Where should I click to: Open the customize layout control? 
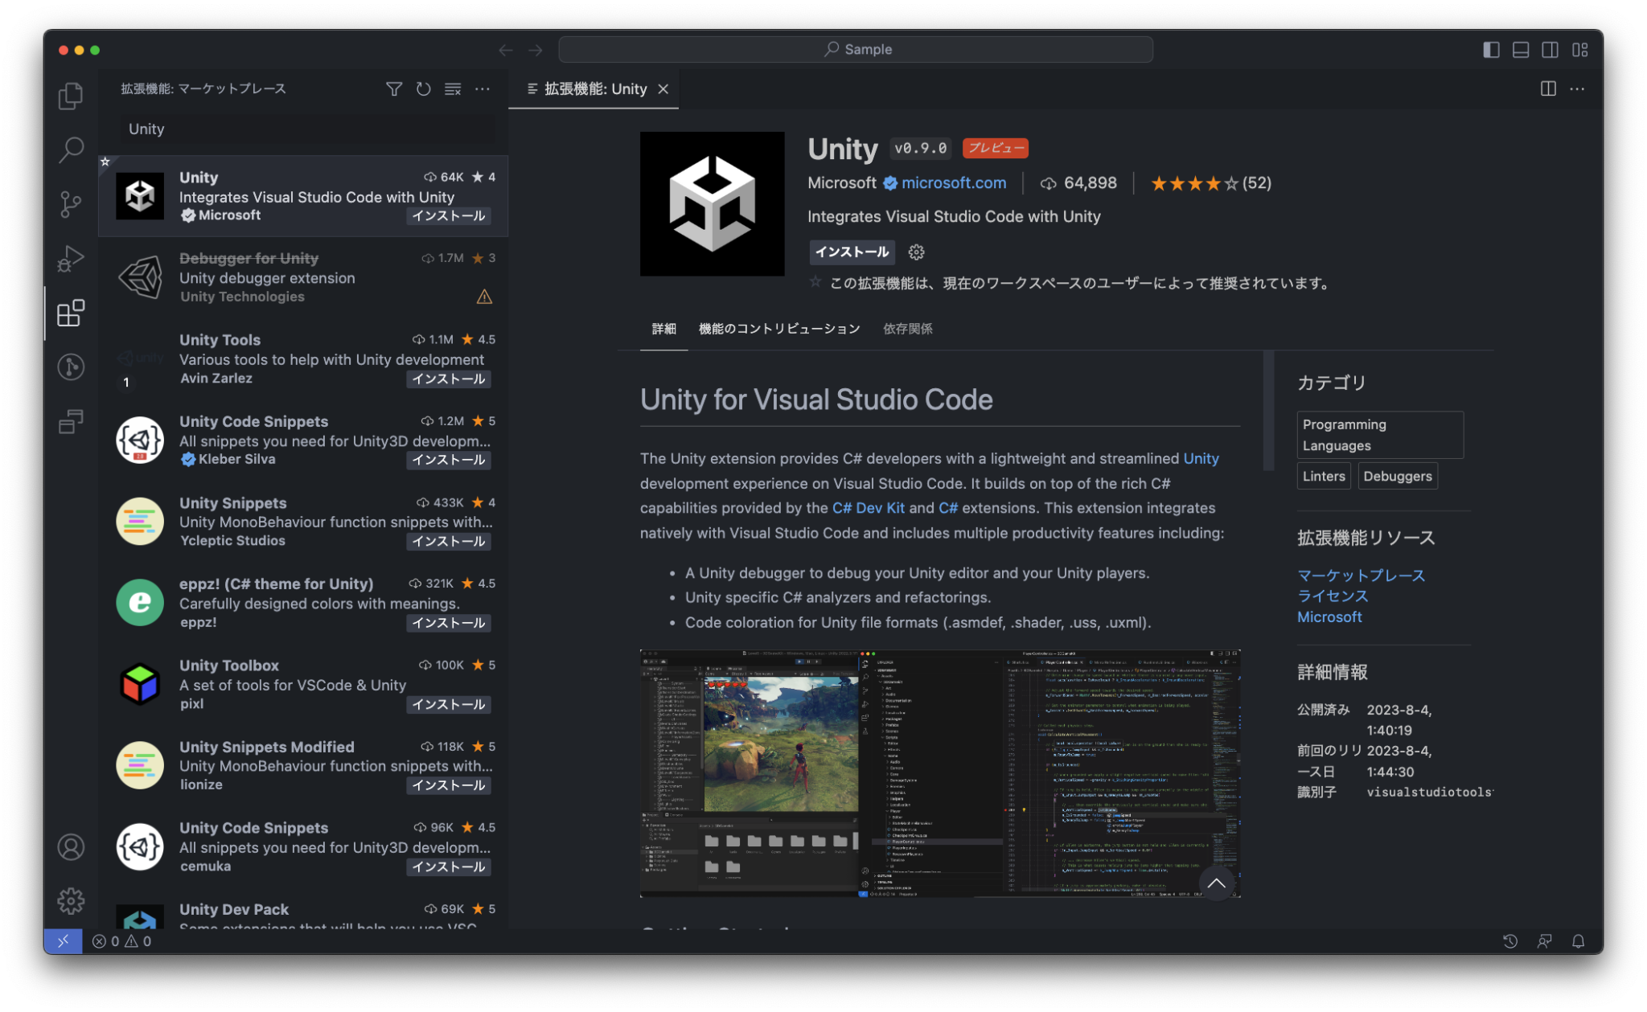1579,49
